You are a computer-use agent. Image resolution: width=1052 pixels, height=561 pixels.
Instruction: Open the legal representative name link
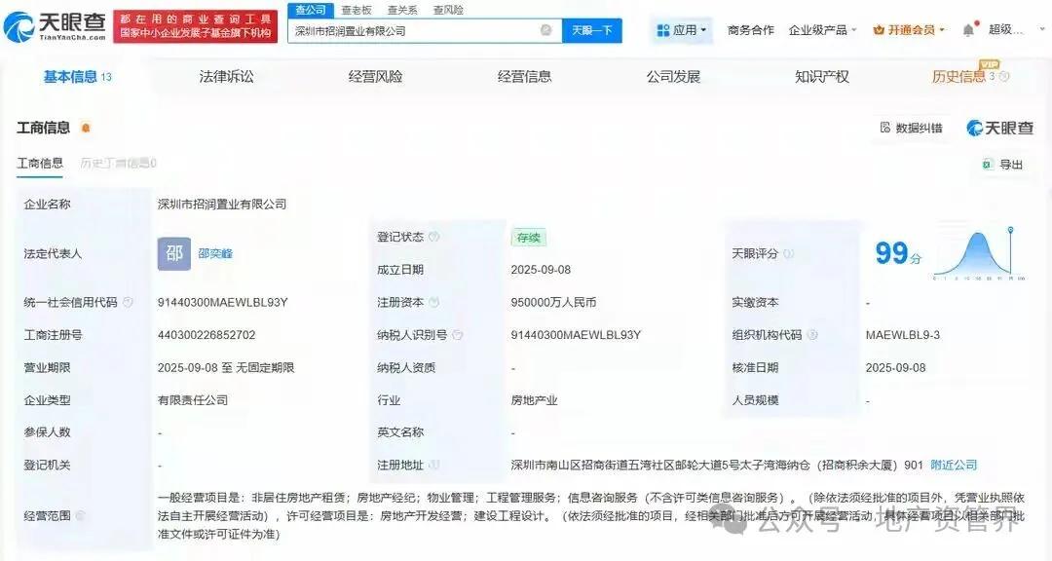coord(215,253)
